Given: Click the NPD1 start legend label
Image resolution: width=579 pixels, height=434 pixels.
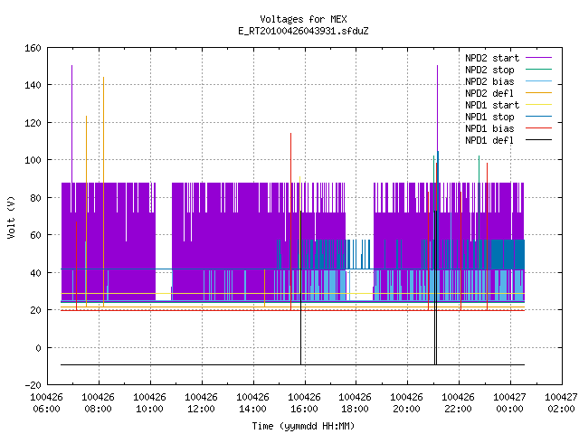Looking at the screenshot, I should (492, 105).
